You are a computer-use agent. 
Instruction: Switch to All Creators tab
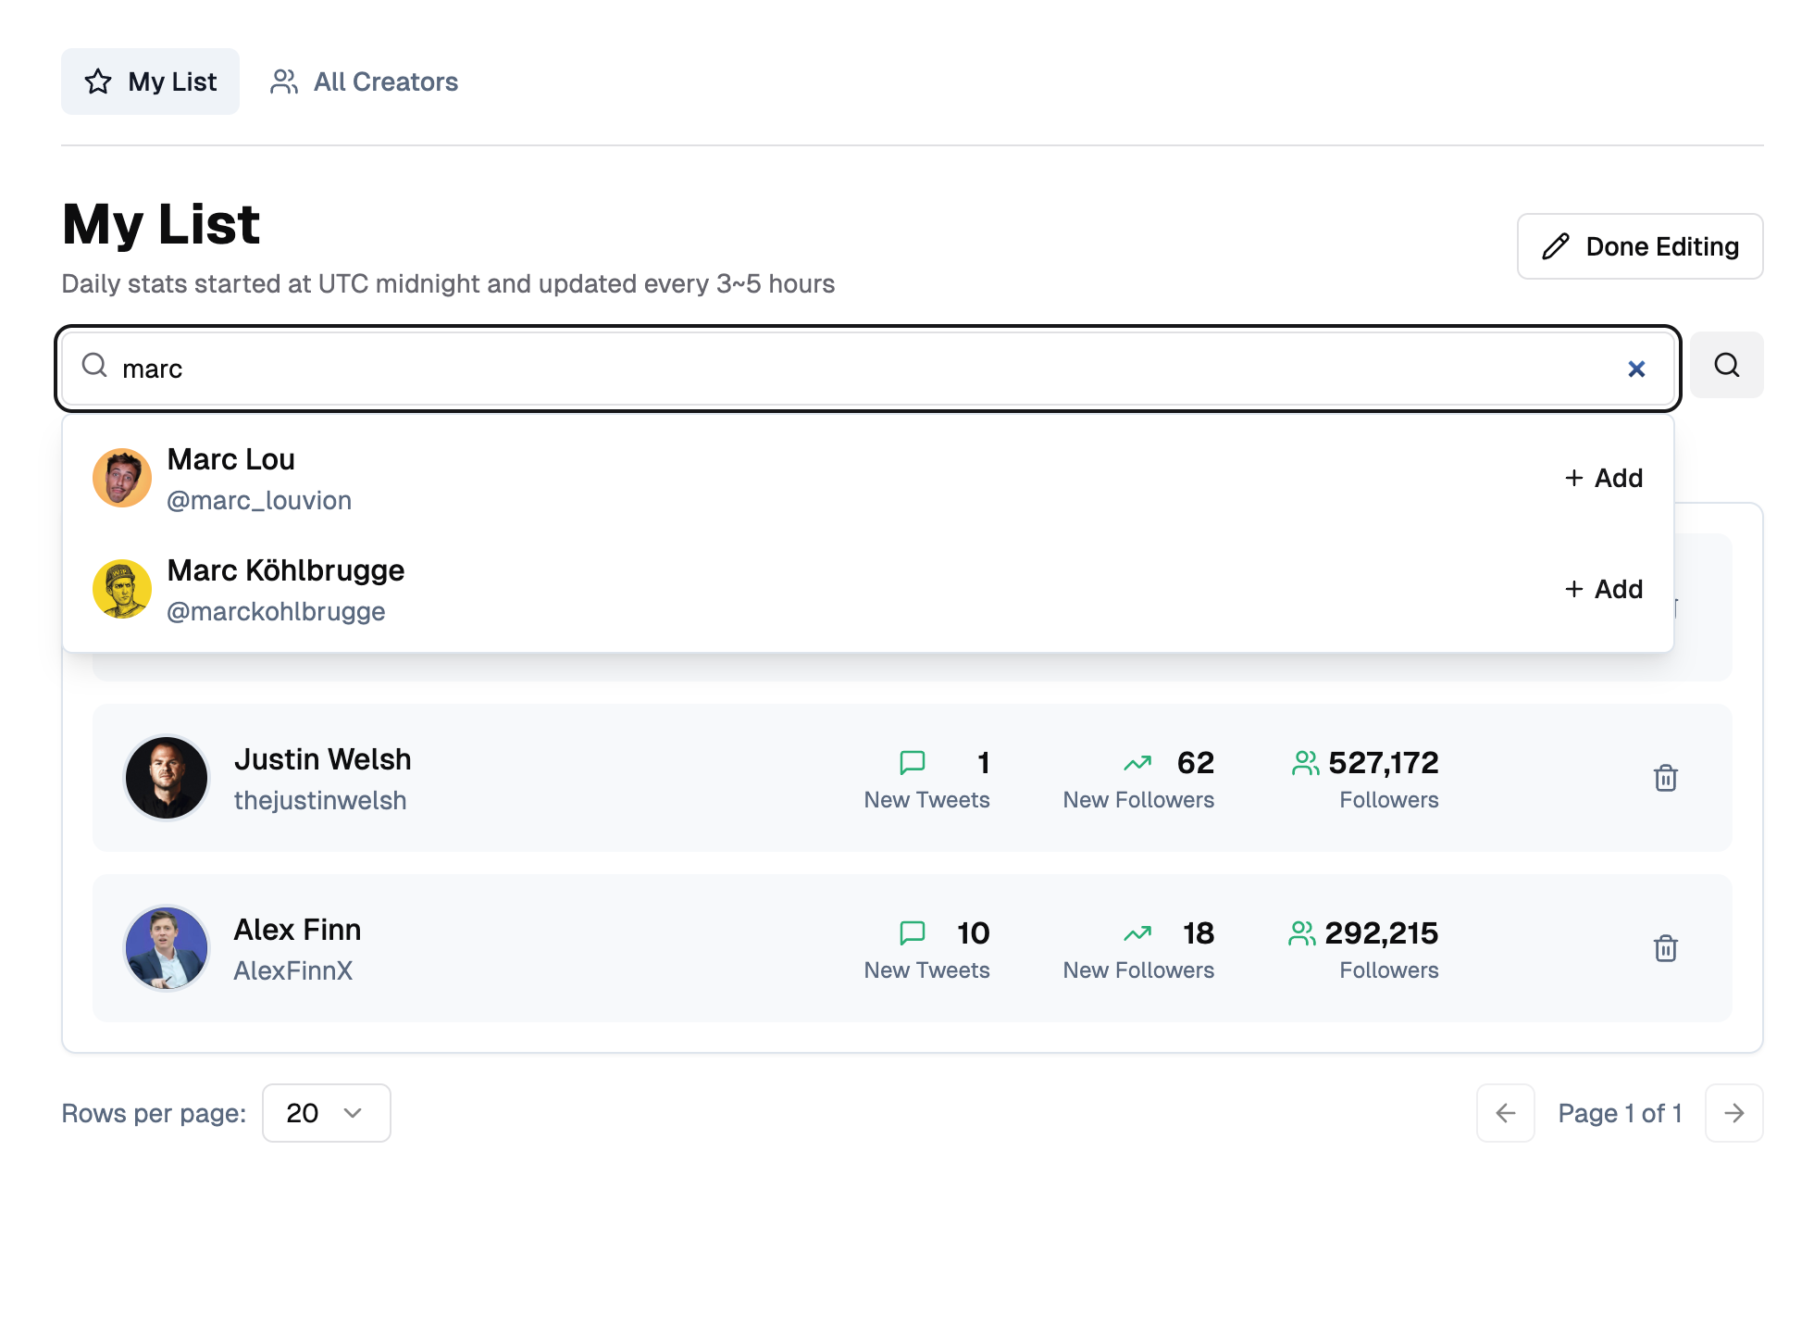click(364, 81)
